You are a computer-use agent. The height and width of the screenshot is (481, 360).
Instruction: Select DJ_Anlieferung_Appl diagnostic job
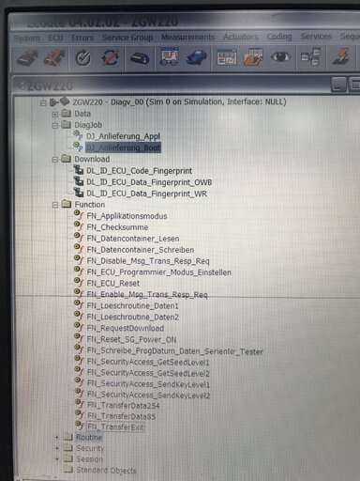123,136
